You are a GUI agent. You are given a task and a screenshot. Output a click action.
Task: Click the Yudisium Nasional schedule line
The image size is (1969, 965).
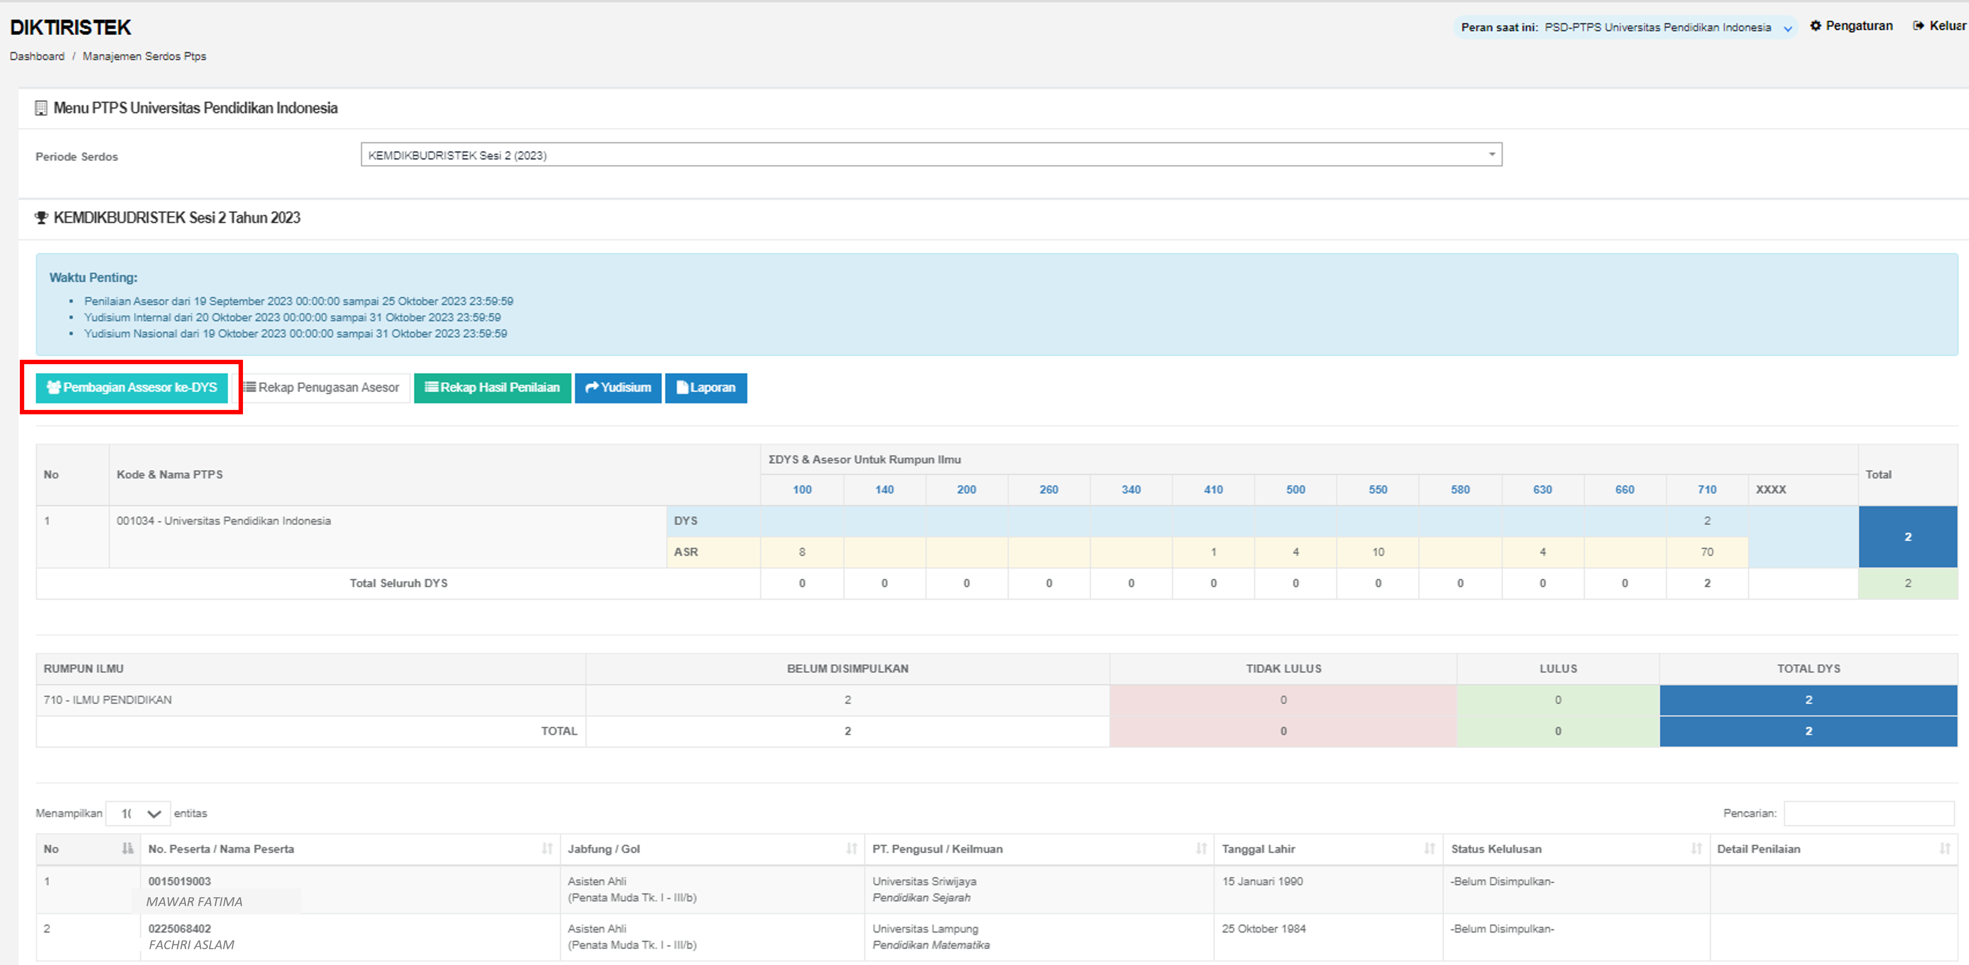point(295,334)
